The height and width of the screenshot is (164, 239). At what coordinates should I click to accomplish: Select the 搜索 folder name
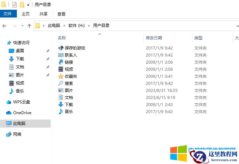coord(69,83)
